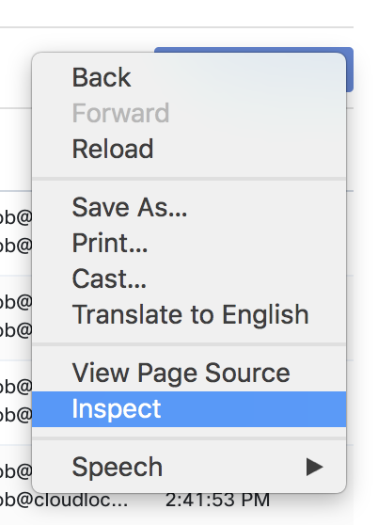Select the ob@ entry beside Translate to English

click(x=16, y=330)
